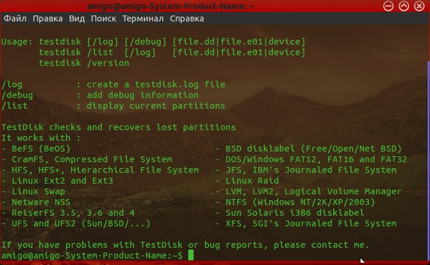This screenshot has width=430, height=265.
Task: Click the 'testdisk /list [/log]' usage line
Action: coord(172,52)
